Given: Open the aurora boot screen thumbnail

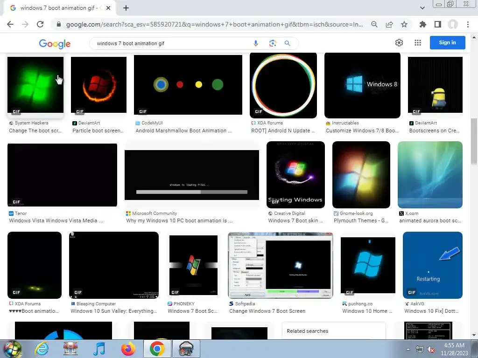Looking at the screenshot, I should pyautogui.click(x=430, y=175).
